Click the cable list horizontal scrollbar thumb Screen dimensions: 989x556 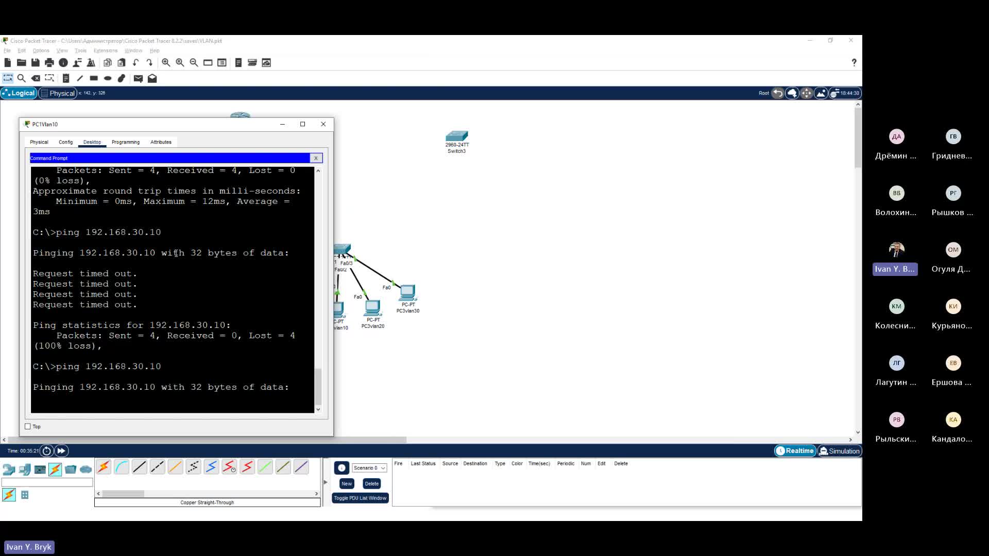coord(123,493)
